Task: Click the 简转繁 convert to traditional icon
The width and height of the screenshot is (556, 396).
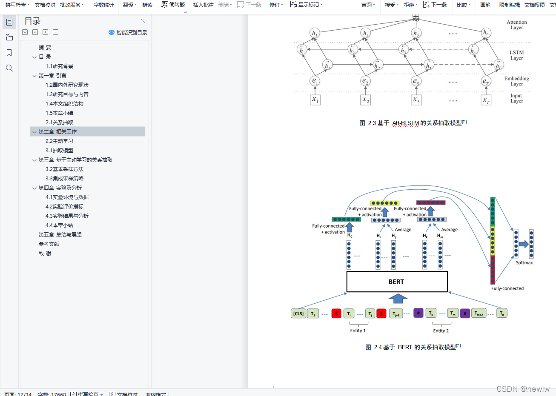Action: tap(164, 5)
